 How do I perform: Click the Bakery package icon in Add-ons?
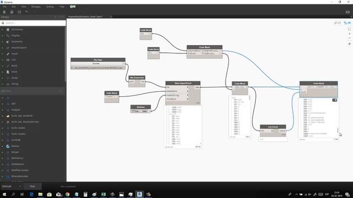tap(8, 146)
